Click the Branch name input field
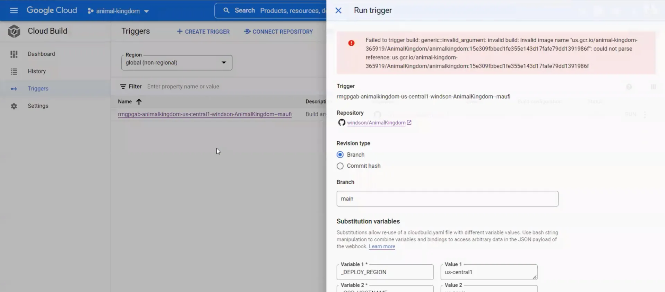 [x=447, y=199]
